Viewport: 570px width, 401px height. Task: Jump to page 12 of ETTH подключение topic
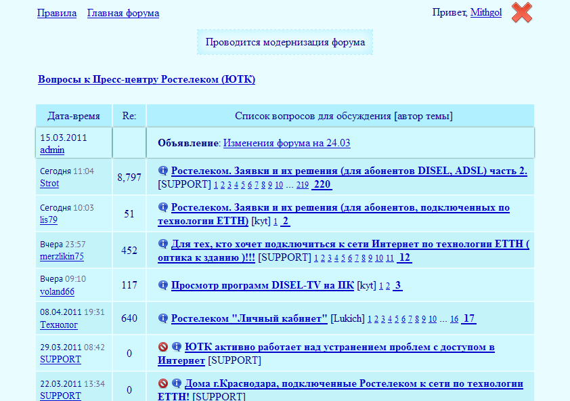405,257
